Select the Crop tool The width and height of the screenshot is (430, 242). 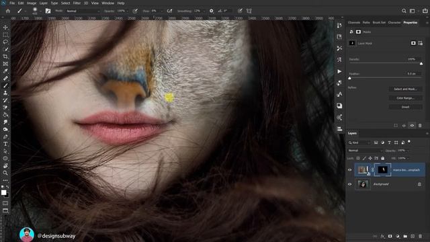pyautogui.click(x=5, y=56)
